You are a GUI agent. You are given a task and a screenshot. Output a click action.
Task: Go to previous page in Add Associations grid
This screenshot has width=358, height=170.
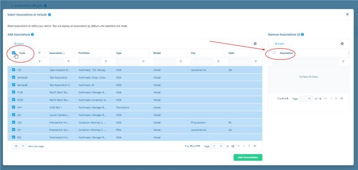(244, 146)
